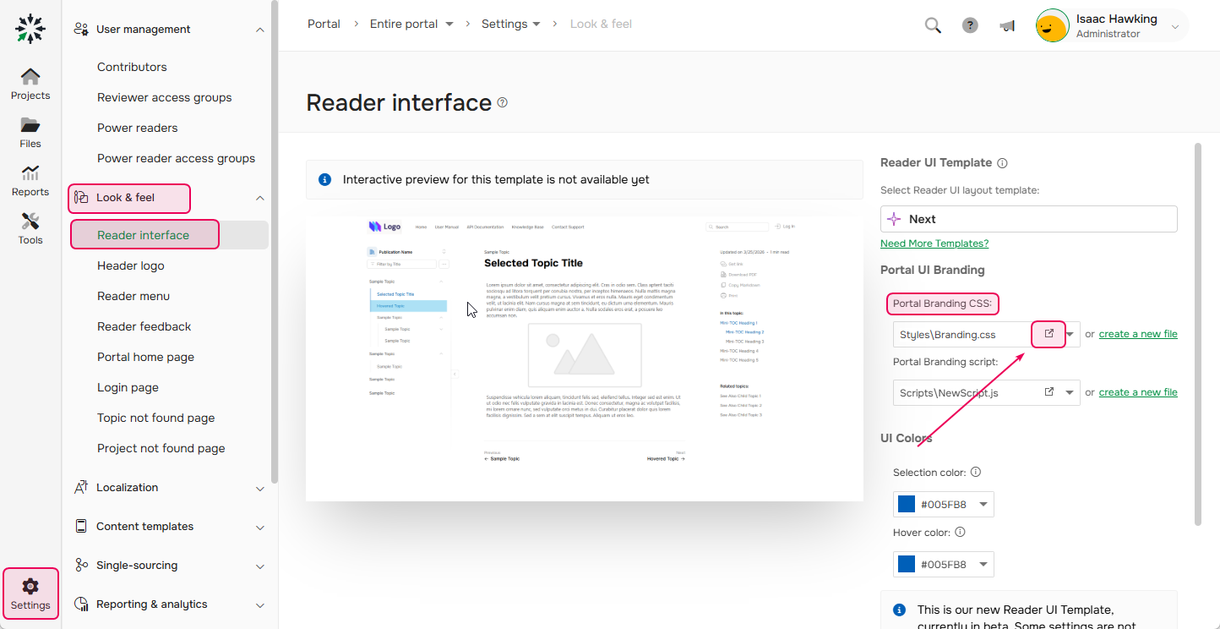Click the search magnifier icon

(x=933, y=25)
